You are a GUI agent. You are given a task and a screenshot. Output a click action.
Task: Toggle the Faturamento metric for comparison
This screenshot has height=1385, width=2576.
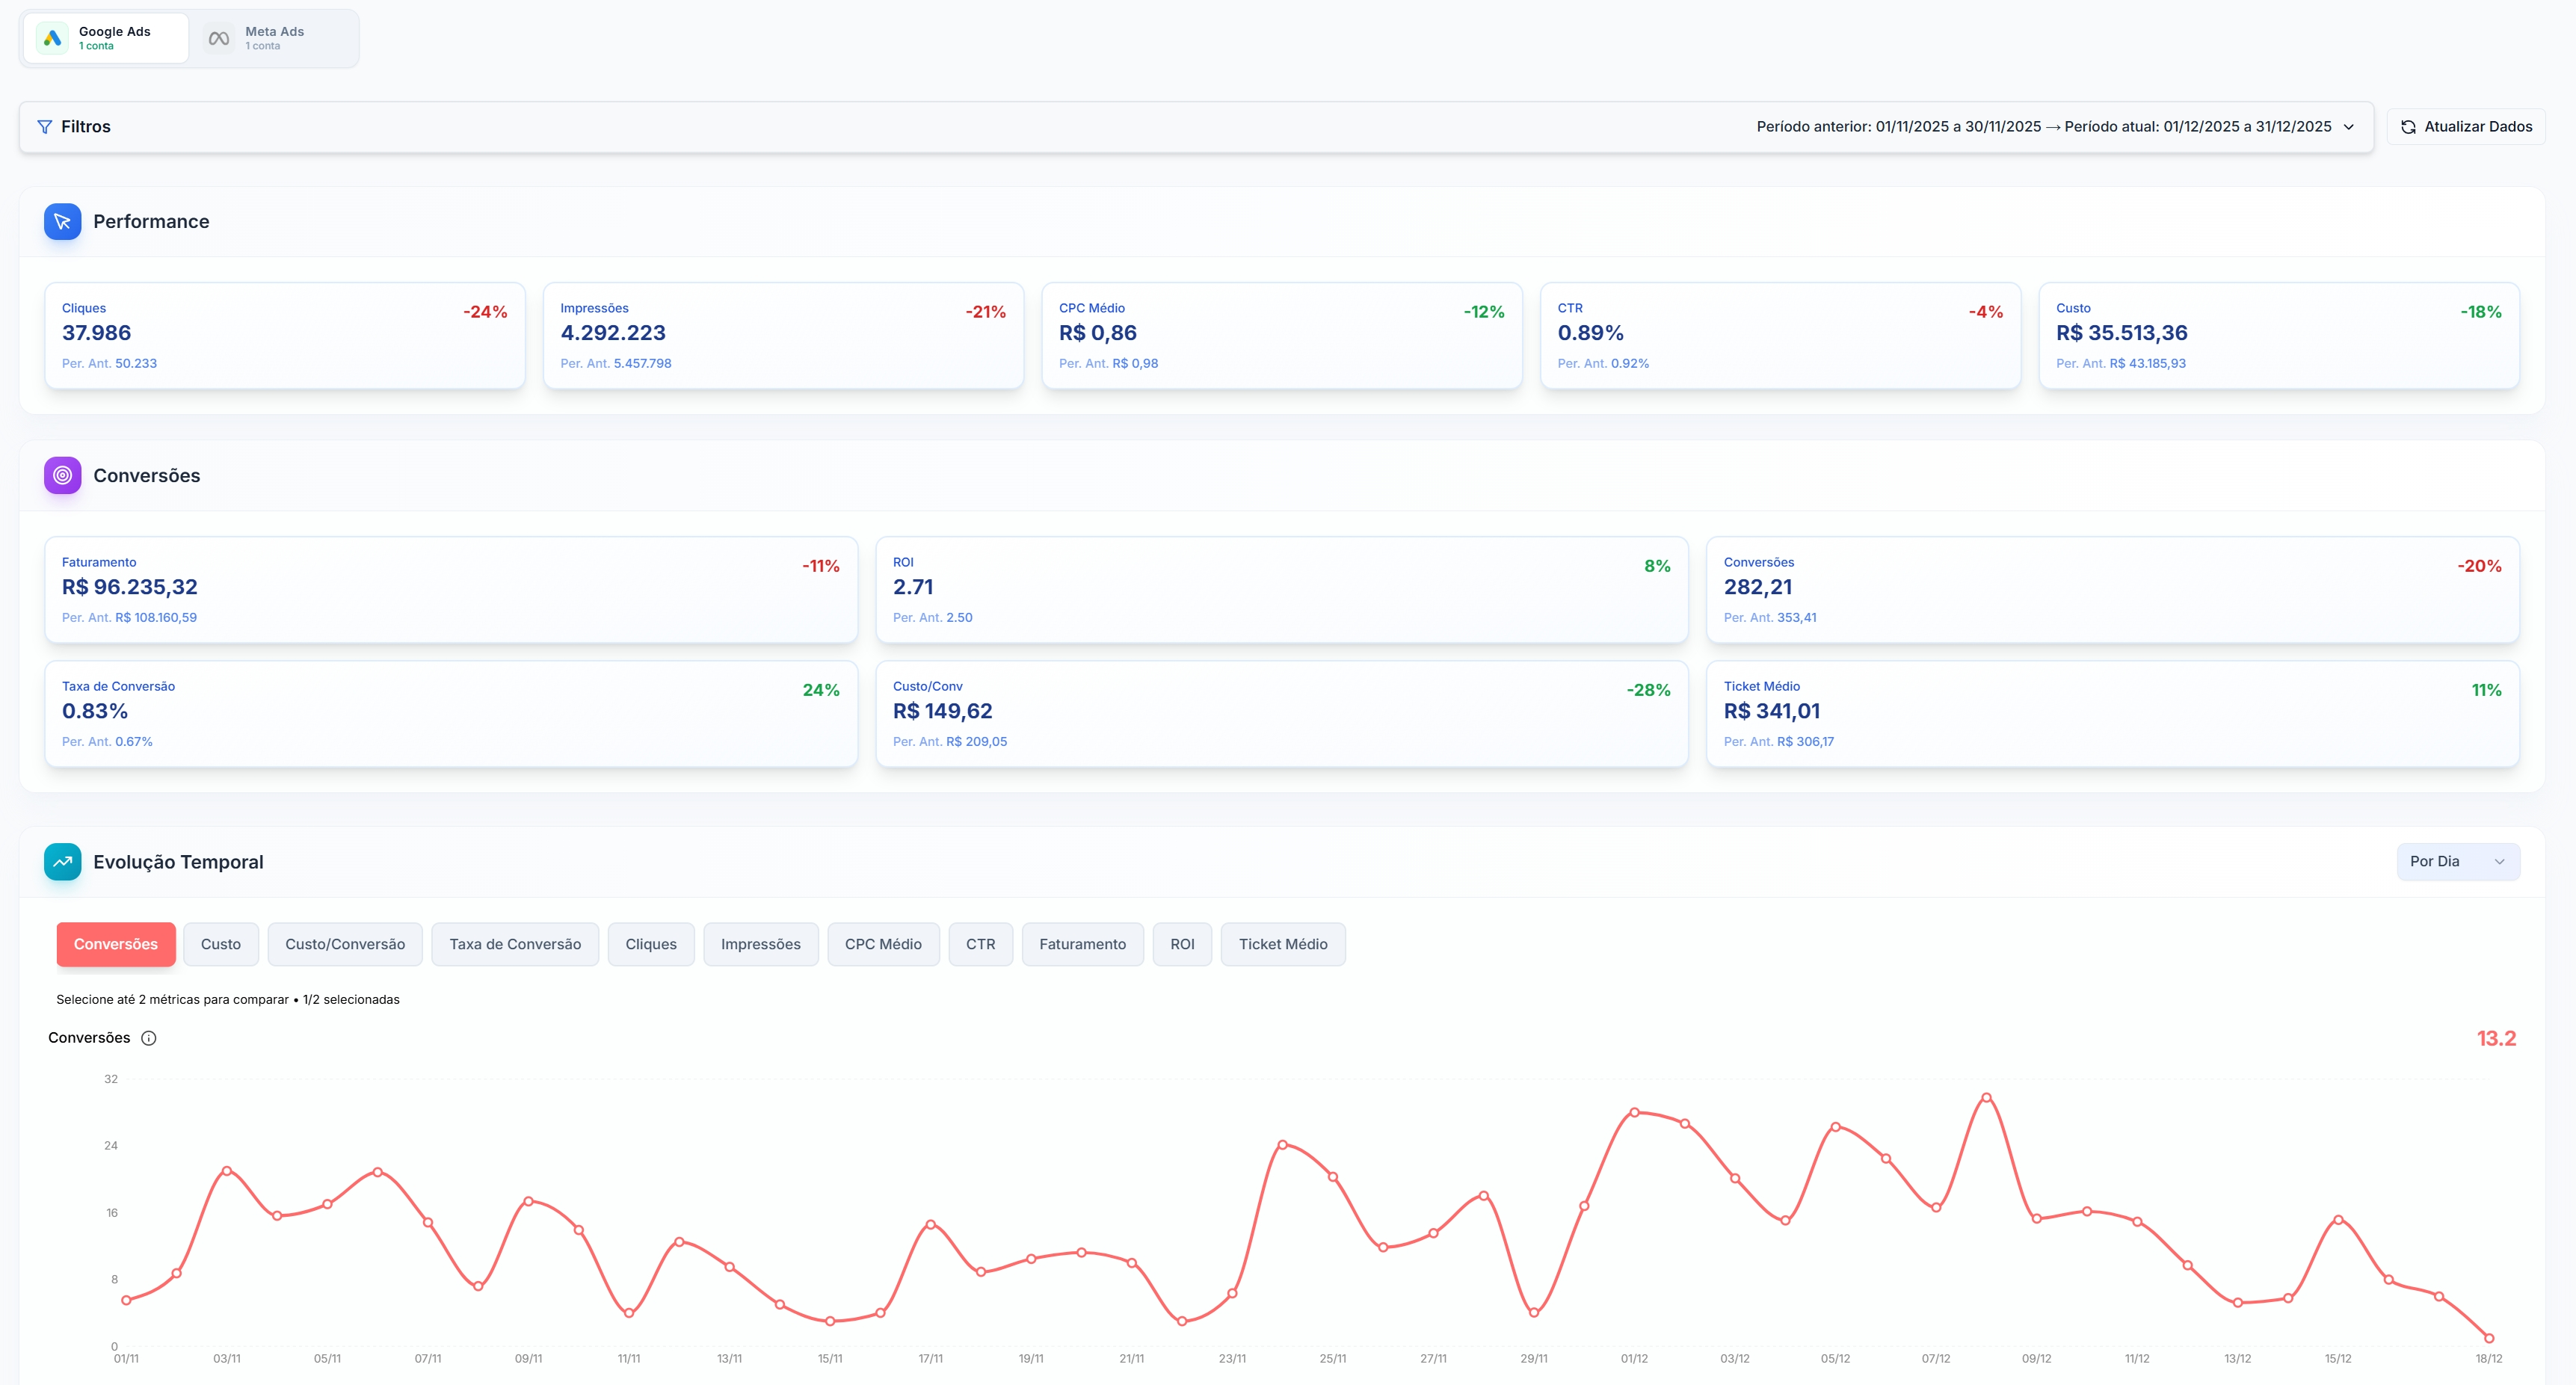[x=1082, y=944]
